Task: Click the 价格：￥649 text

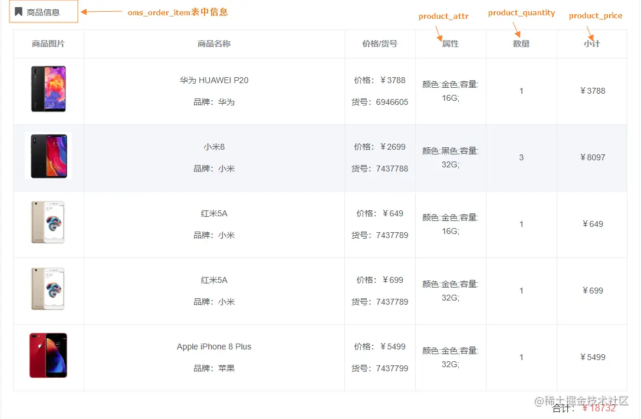Action: tap(380, 213)
